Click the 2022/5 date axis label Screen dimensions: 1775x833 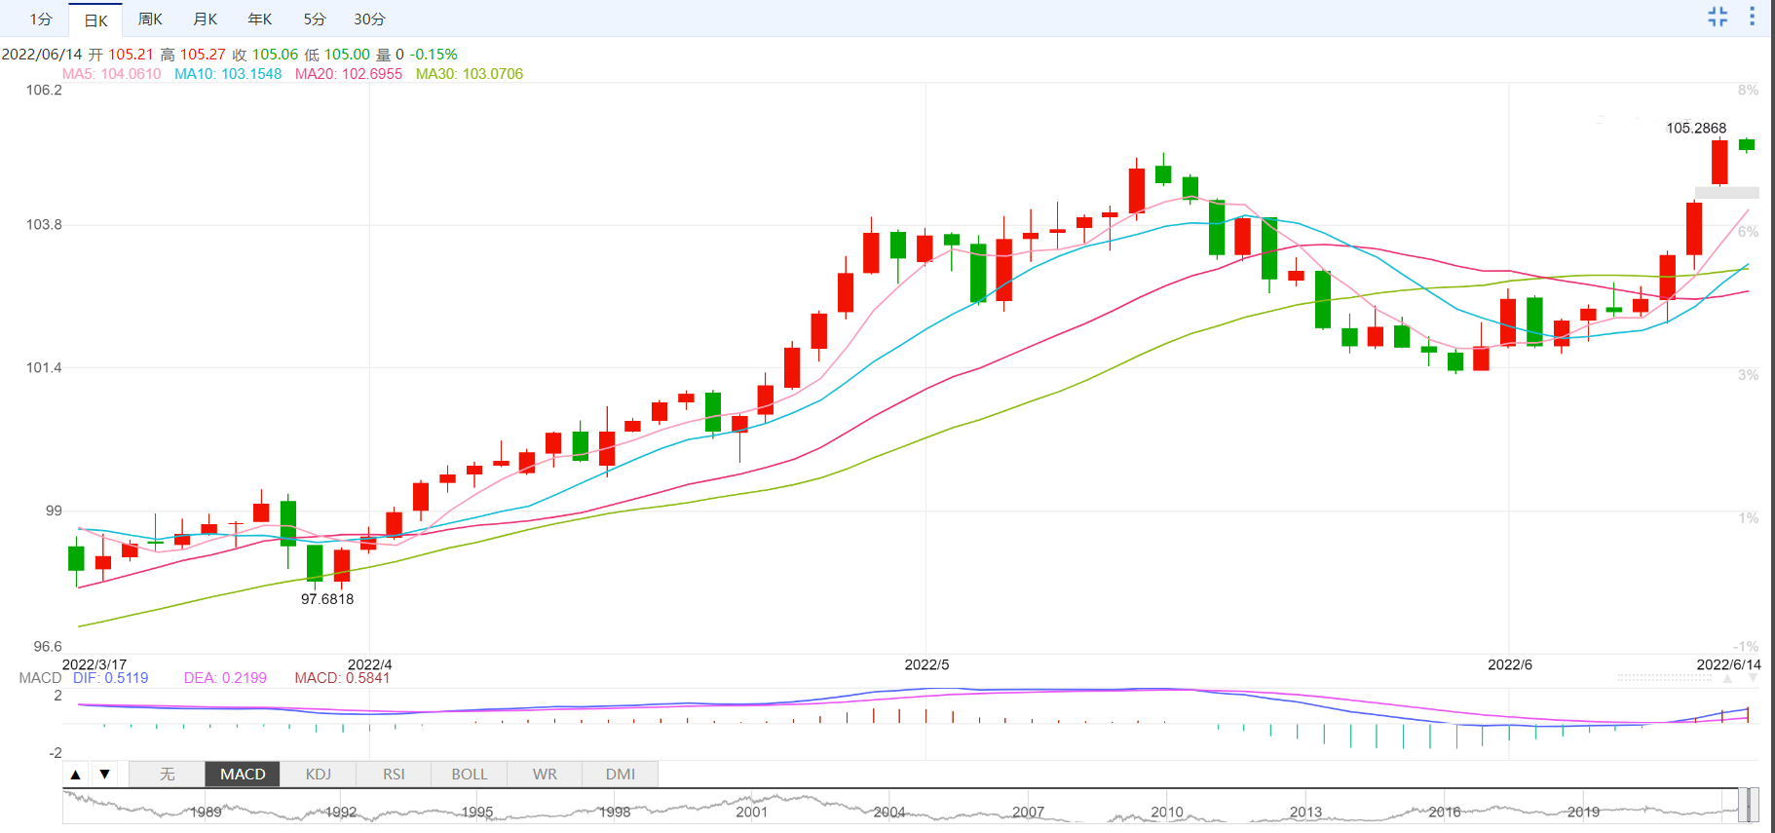tap(926, 664)
